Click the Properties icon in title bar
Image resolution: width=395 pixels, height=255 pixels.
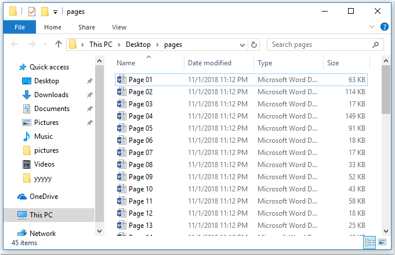tap(32, 12)
